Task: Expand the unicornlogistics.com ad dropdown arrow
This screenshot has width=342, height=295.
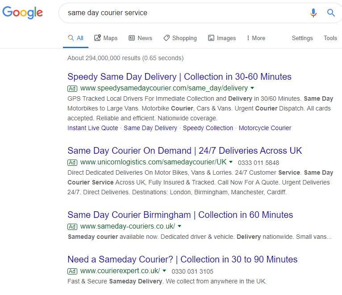Action: pos(231,162)
